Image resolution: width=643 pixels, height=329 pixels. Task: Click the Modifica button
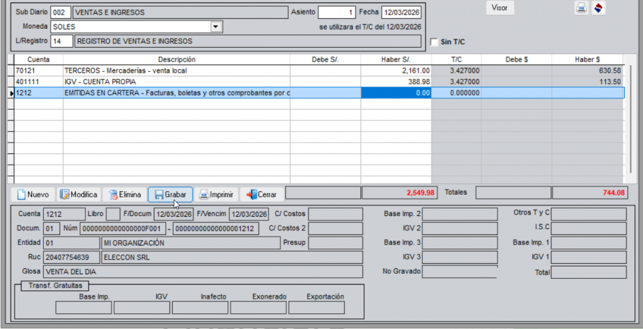tap(78, 194)
